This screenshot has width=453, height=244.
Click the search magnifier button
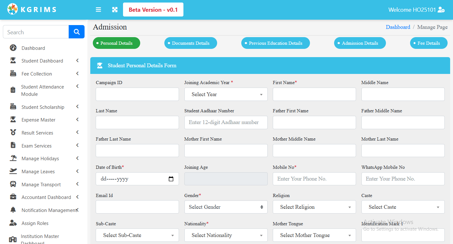(x=77, y=32)
